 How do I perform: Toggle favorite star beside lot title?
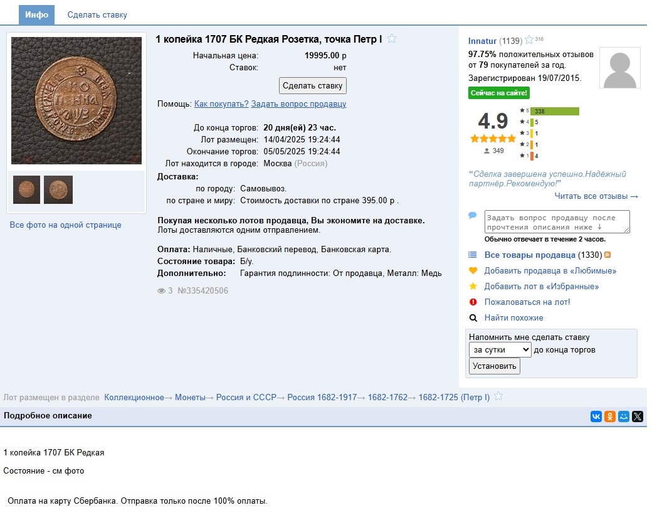(392, 39)
